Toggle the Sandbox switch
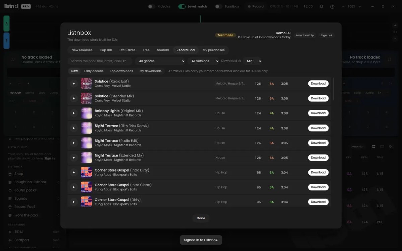This screenshot has height=251, width=402. point(219,6)
